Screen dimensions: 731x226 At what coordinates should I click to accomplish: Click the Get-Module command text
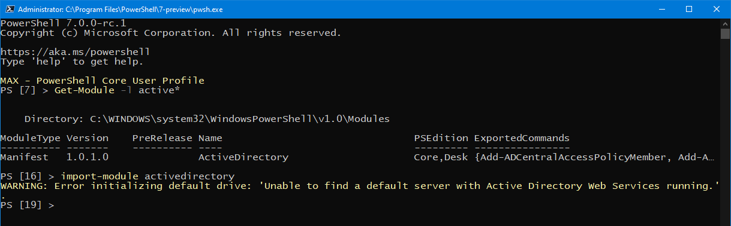[x=84, y=90]
